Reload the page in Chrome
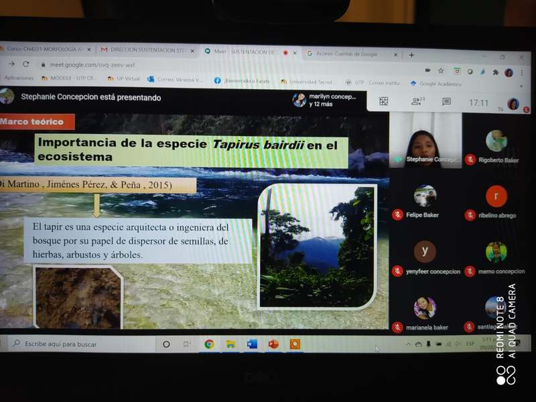This screenshot has height=402, width=536. (26, 64)
